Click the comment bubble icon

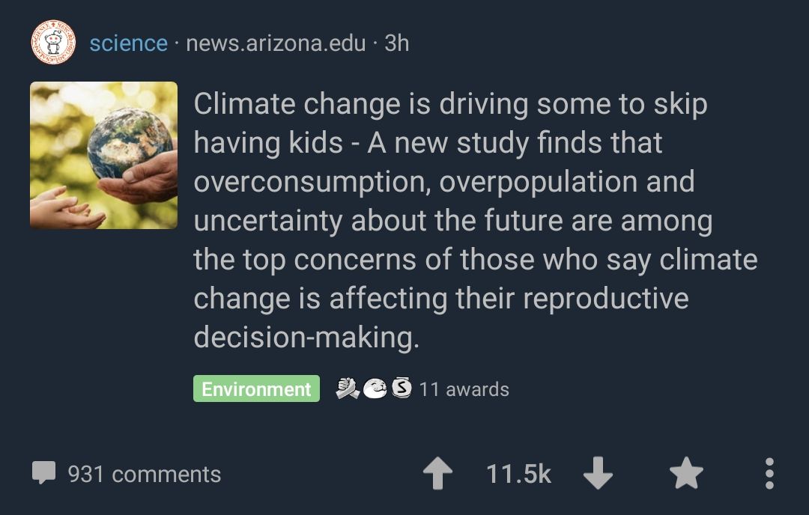pyautogui.click(x=44, y=473)
